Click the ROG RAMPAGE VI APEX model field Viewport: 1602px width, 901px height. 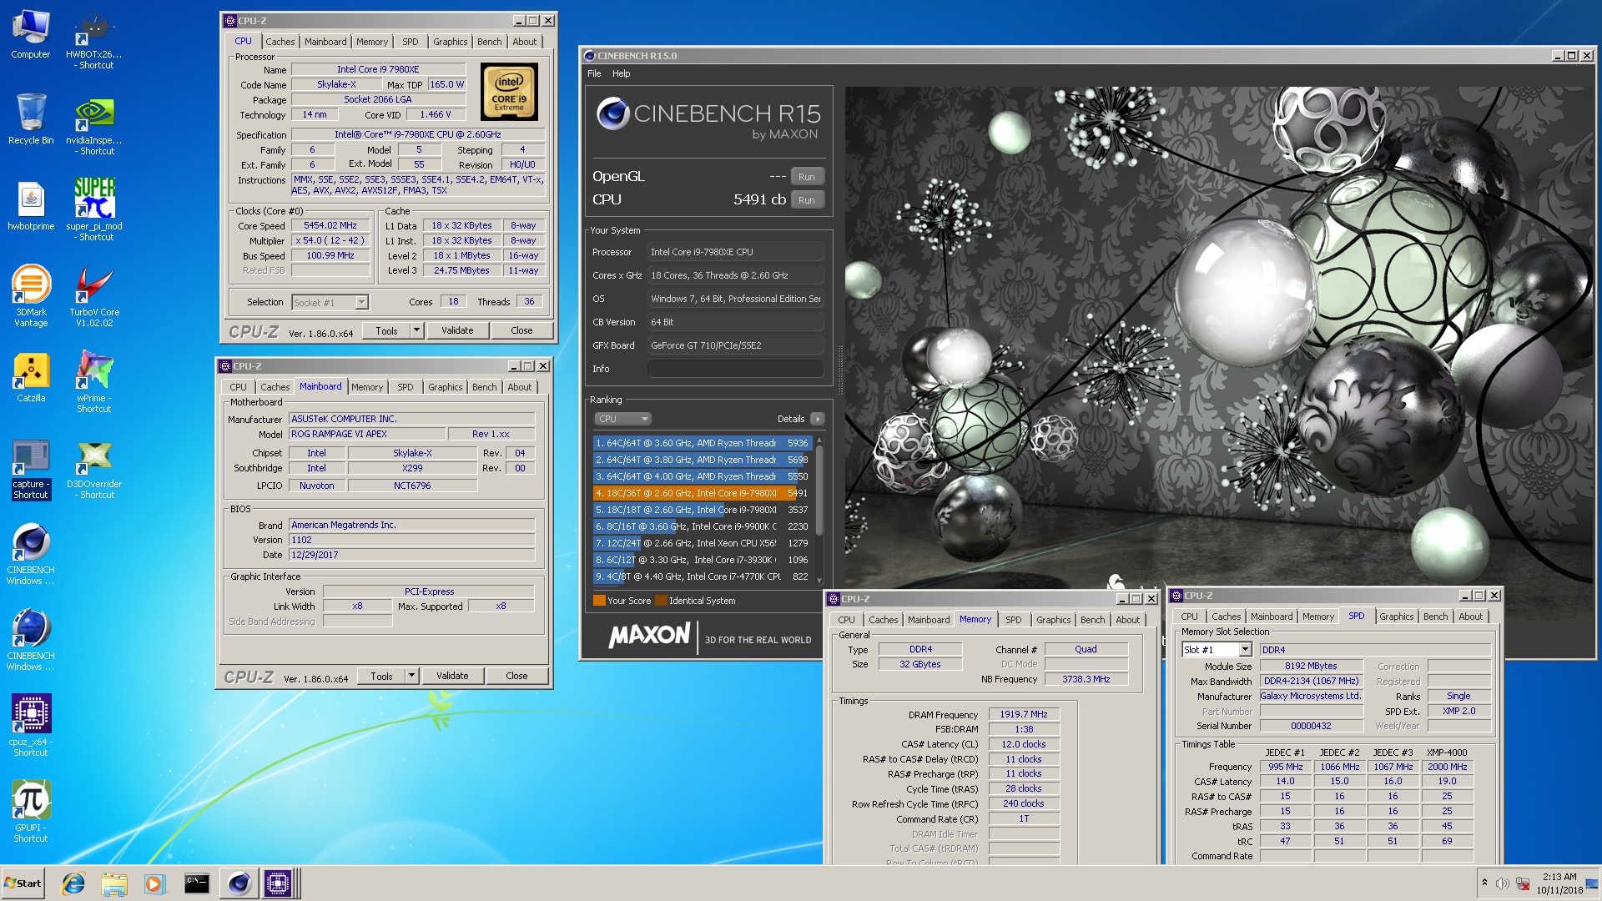click(x=366, y=434)
